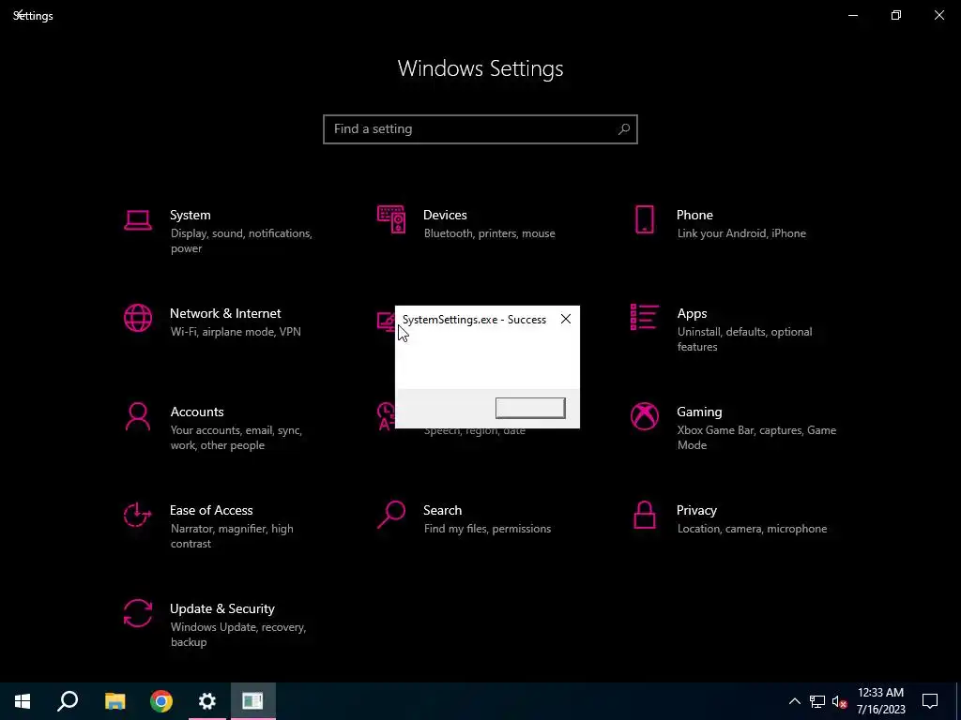Open the Gaming heading link
This screenshot has width=961, height=720.
tap(699, 412)
